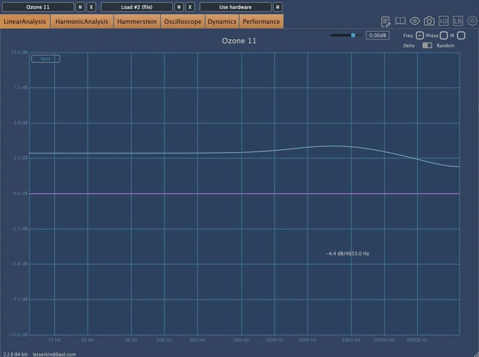479x357 pixels.
Task: Click the Ozone 11 graph title
Action: pos(239,40)
